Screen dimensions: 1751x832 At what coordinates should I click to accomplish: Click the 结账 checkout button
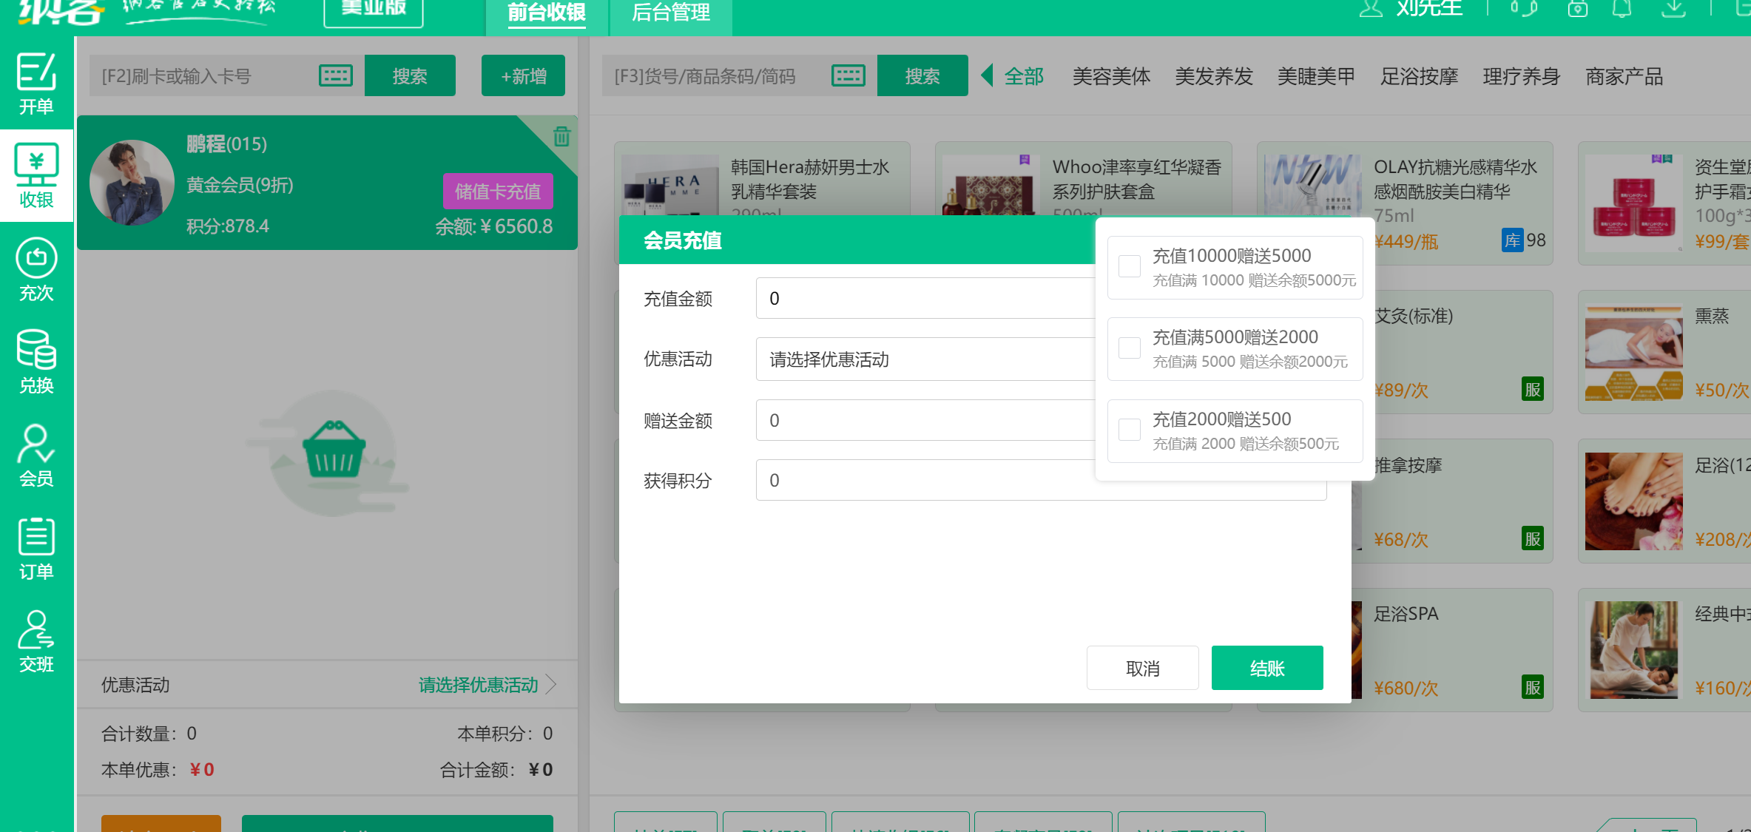coord(1266,668)
